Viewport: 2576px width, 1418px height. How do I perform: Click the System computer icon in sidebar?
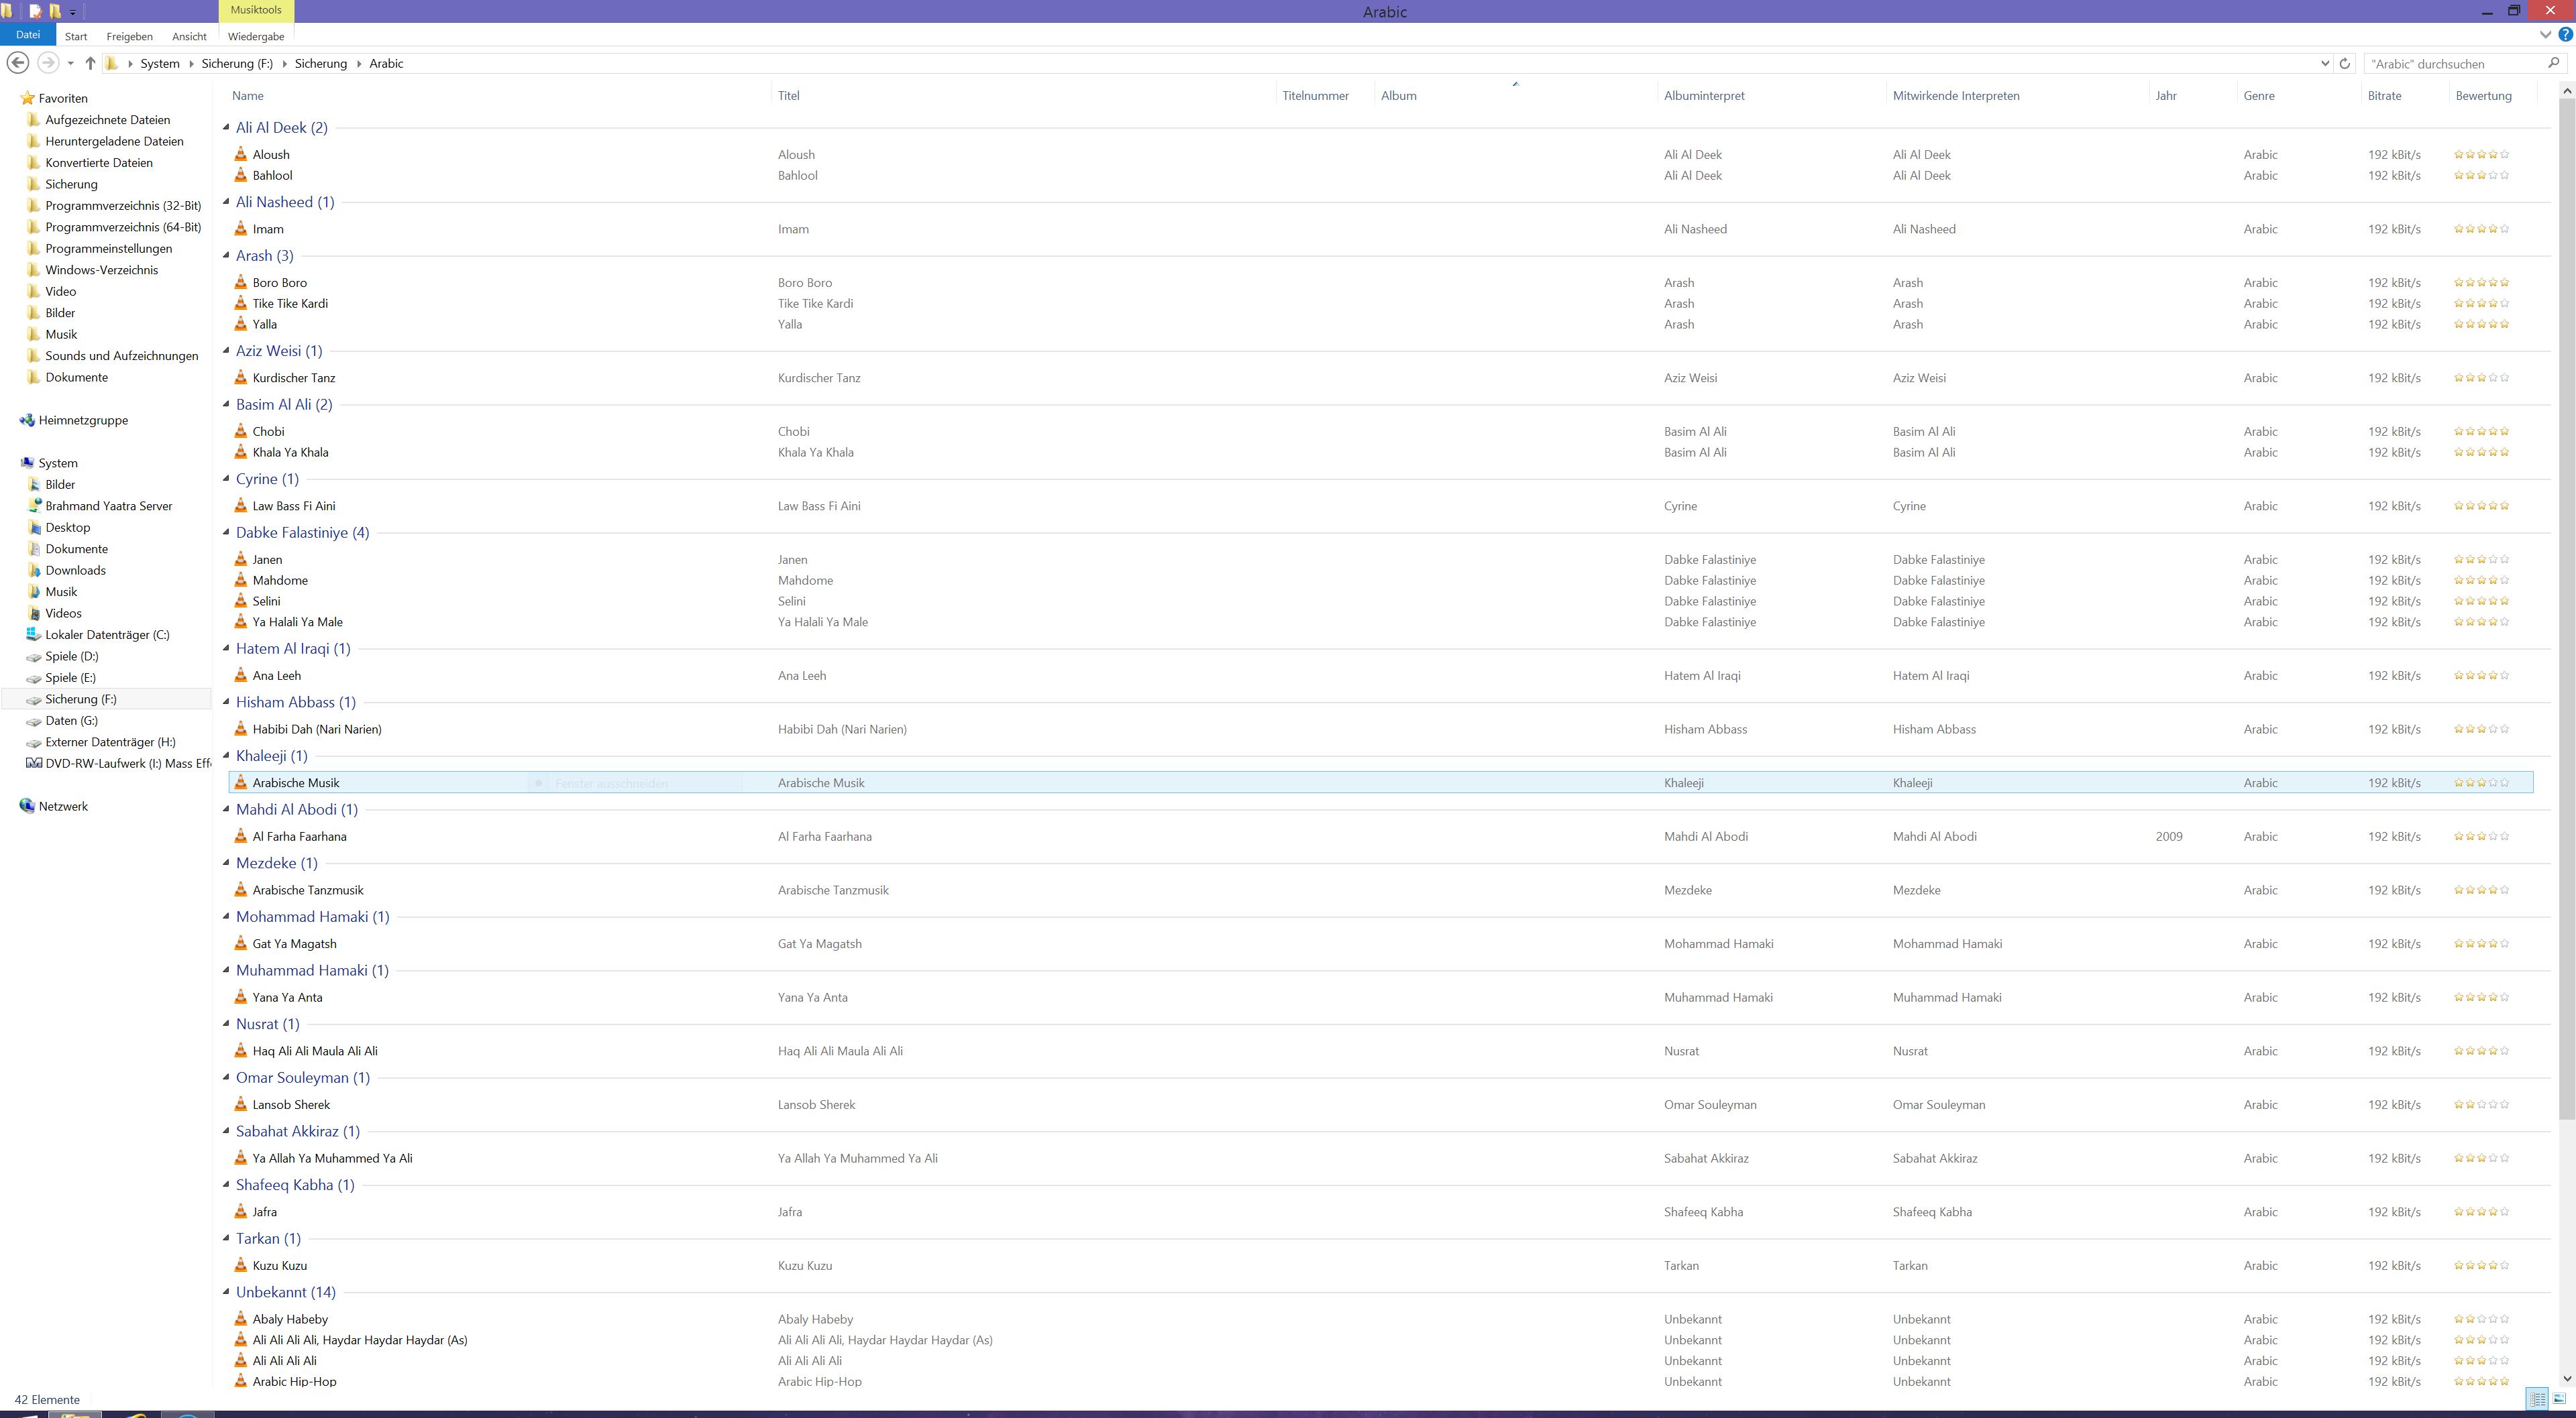[27, 463]
